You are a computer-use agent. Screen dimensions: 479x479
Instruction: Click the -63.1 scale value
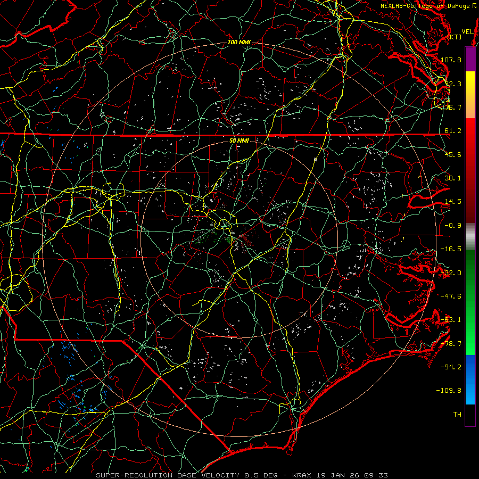[451, 320]
